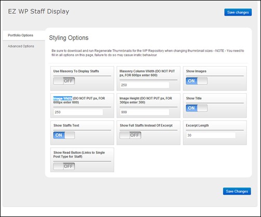
Task: Toggle the Show Images switch
Action: point(197,81)
